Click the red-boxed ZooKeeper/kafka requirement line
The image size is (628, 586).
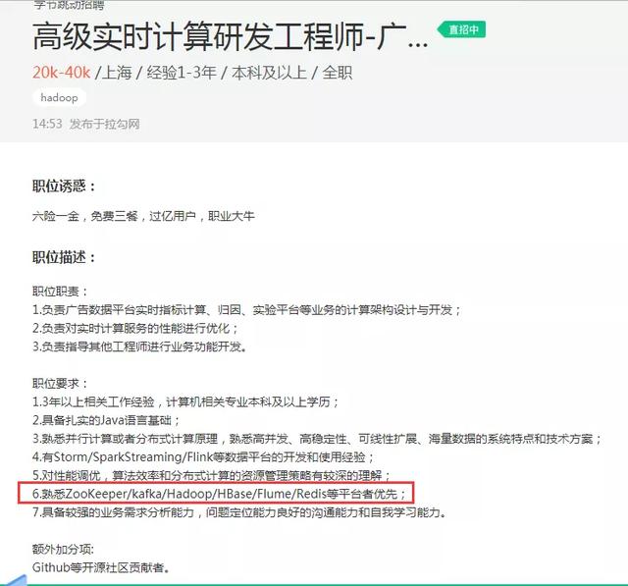coord(219,494)
